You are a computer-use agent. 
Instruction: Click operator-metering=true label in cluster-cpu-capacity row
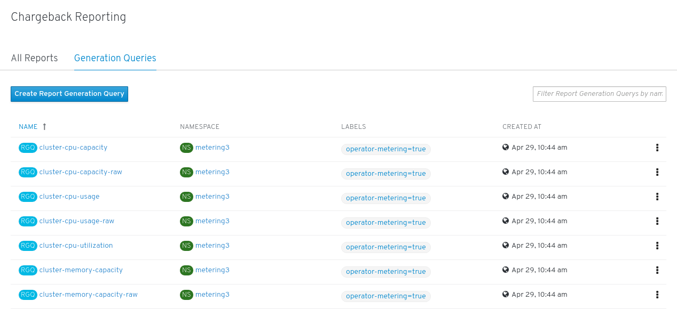tap(386, 149)
